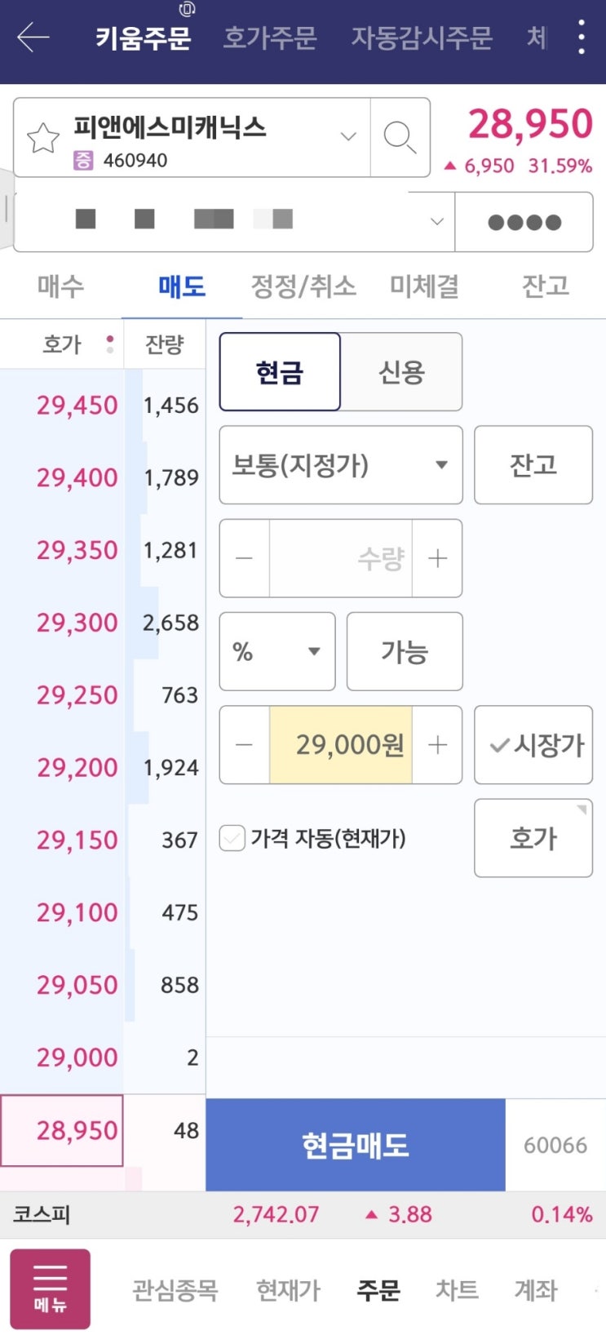Image resolution: width=606 pixels, height=1335 pixels.
Task: Select the 신용 credit option
Action: 401,372
